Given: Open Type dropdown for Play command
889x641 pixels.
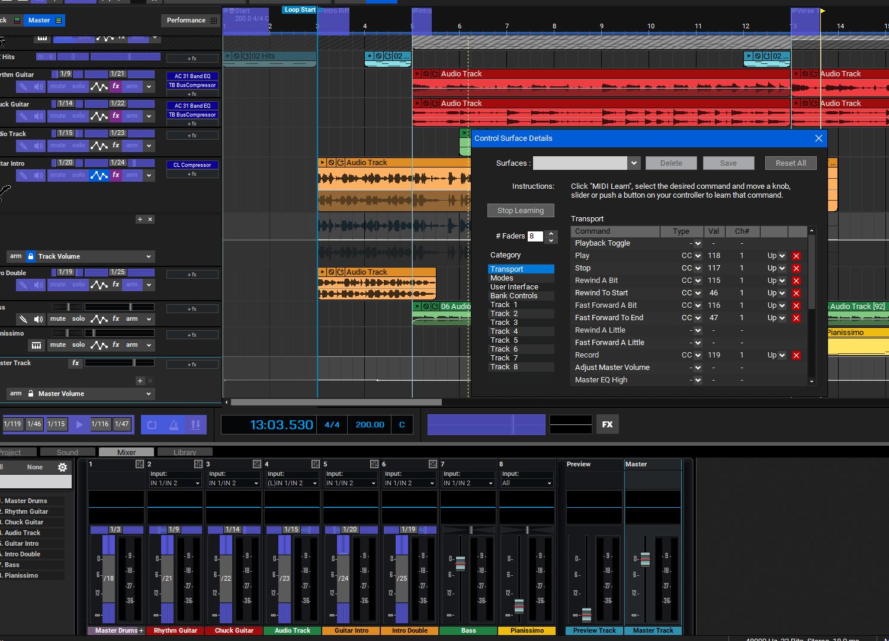Looking at the screenshot, I should tap(698, 256).
